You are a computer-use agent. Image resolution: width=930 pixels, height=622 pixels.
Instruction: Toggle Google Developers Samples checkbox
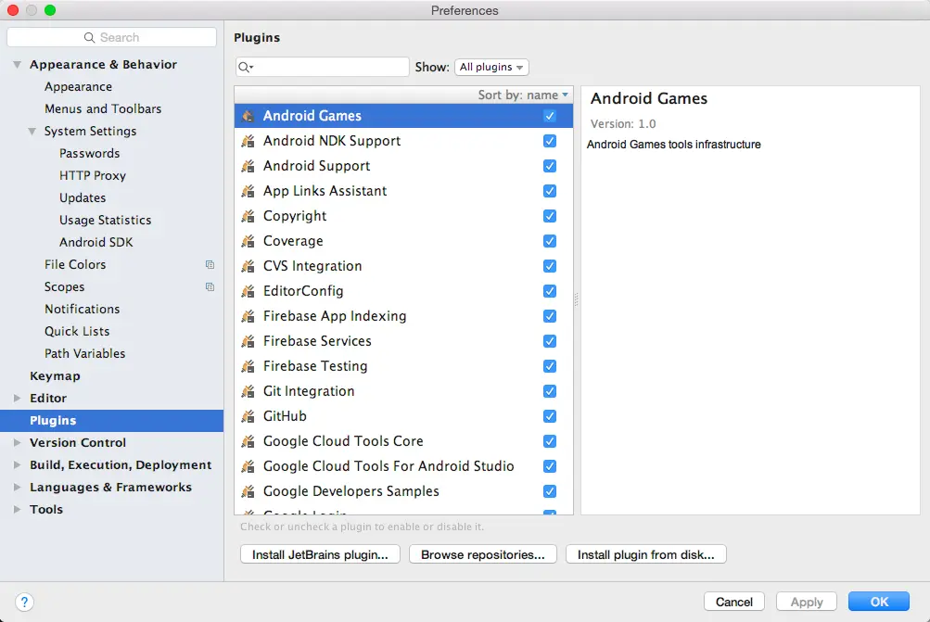coord(550,491)
